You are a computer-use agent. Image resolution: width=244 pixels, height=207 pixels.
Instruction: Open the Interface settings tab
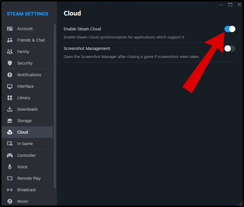[25, 86]
